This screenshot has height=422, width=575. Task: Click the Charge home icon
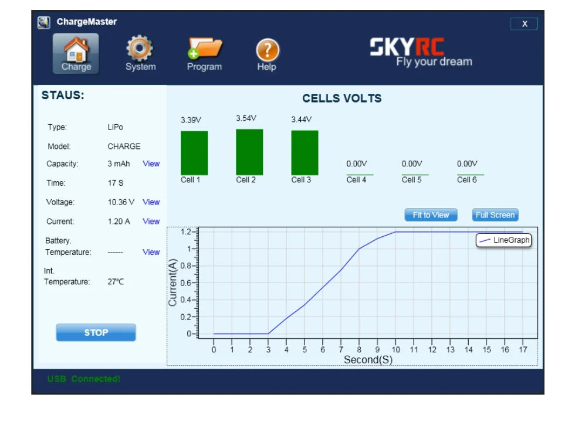[76, 53]
